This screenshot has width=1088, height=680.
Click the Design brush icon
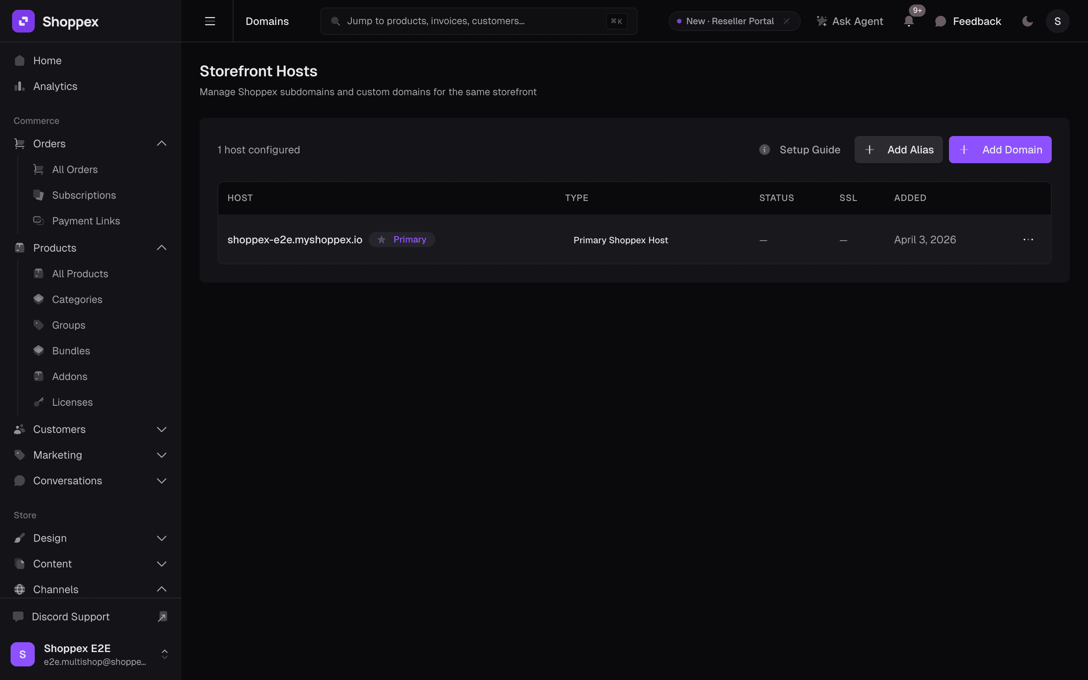pos(19,538)
